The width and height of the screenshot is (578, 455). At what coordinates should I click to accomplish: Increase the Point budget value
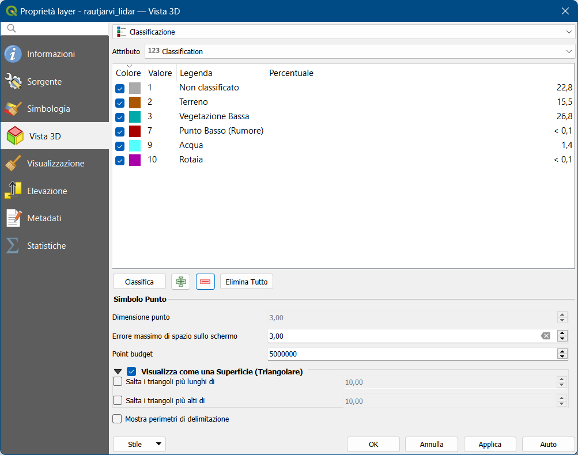click(562, 351)
